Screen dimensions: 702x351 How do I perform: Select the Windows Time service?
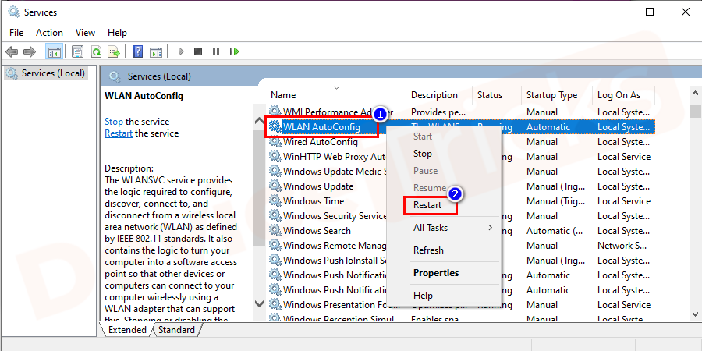coord(314,201)
